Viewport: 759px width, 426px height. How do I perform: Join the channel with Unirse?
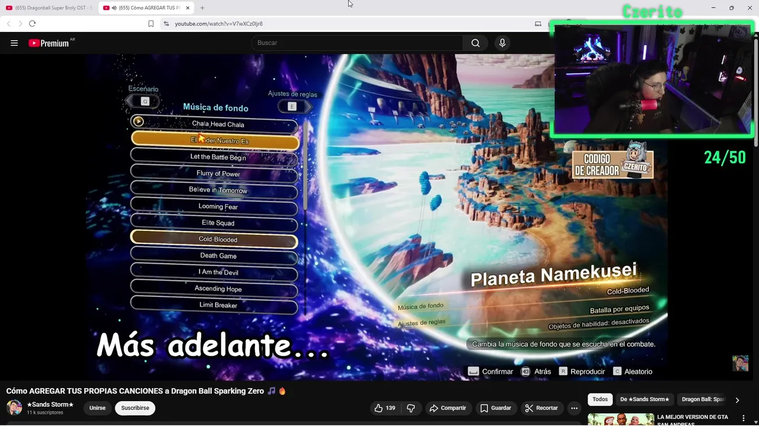coord(97,408)
